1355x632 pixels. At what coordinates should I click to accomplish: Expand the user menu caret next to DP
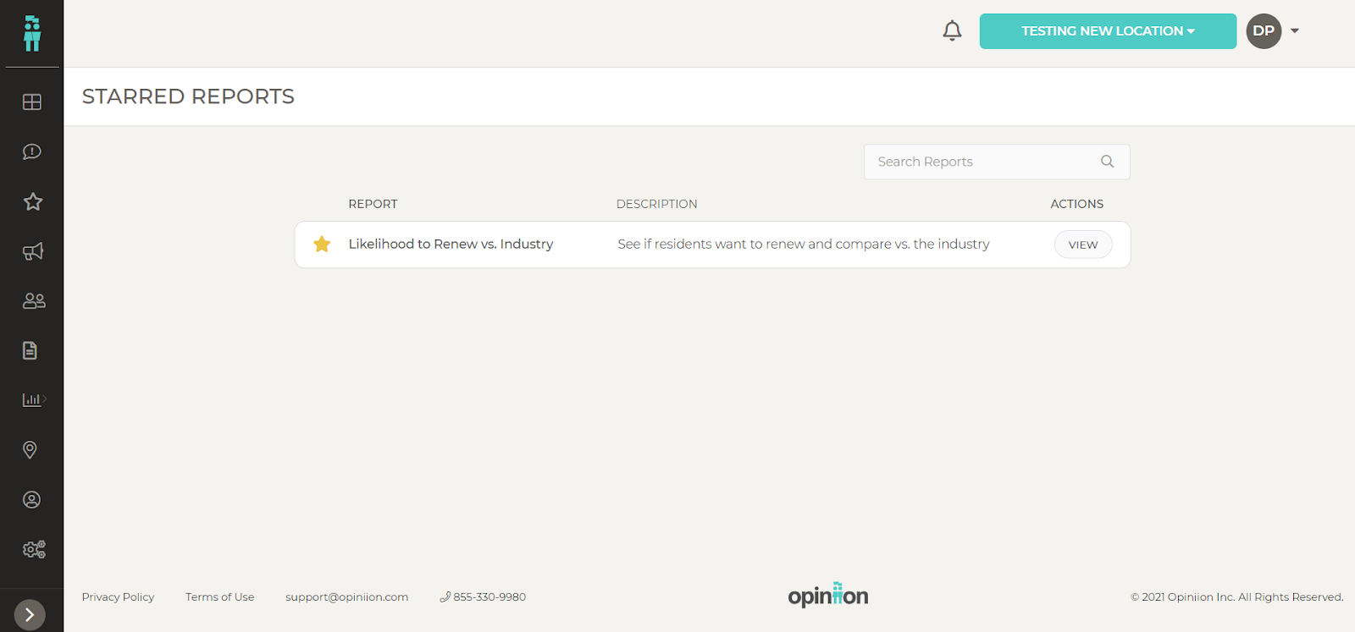[1295, 31]
